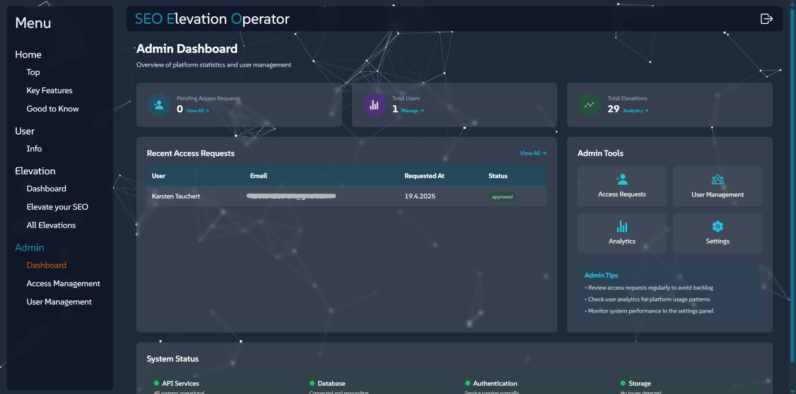Open Settings gear admin tool

pyautogui.click(x=717, y=233)
